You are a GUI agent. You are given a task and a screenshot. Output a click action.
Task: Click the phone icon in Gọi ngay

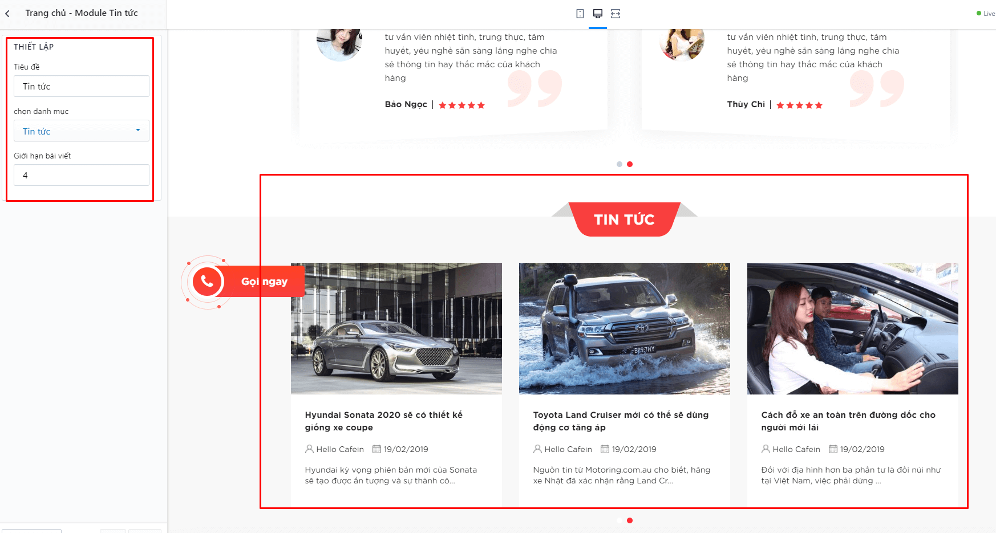207,282
